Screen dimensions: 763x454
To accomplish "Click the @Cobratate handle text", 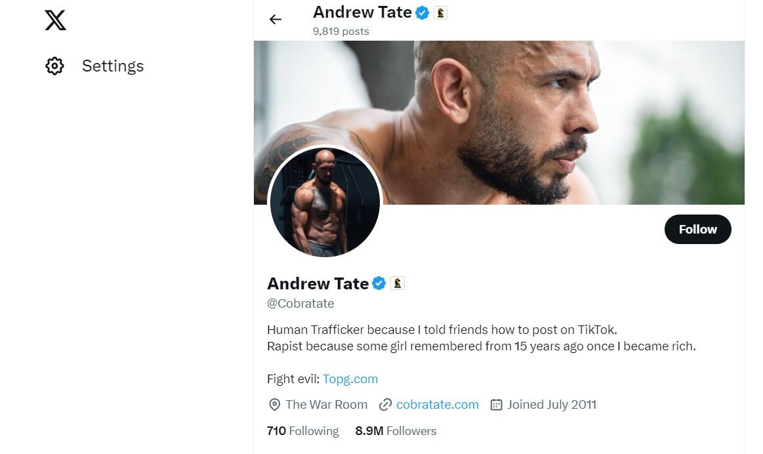I will point(300,304).
